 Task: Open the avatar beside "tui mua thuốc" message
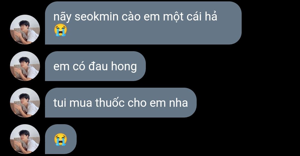coord(25,103)
